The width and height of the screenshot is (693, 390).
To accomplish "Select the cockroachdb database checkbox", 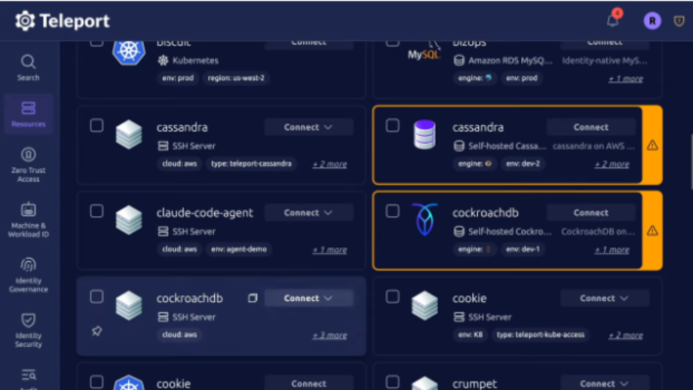I will (392, 211).
